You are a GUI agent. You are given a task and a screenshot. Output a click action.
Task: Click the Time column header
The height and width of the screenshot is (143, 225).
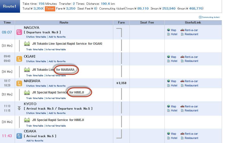[x=7, y=22]
